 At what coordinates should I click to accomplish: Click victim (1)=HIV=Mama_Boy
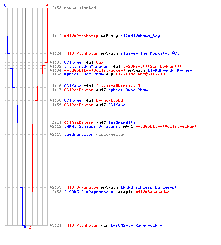[140, 36]
